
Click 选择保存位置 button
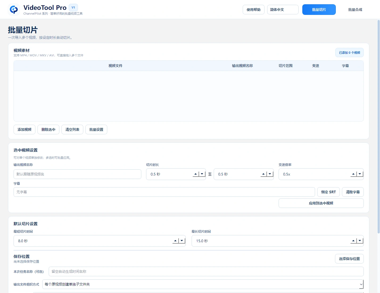point(349,259)
